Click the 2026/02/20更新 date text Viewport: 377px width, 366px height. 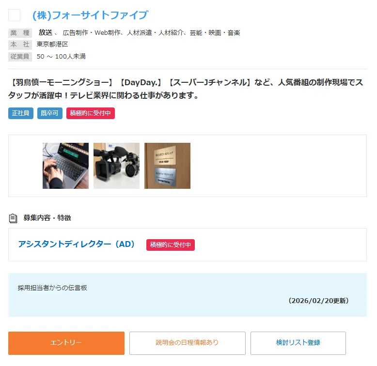tap(318, 301)
